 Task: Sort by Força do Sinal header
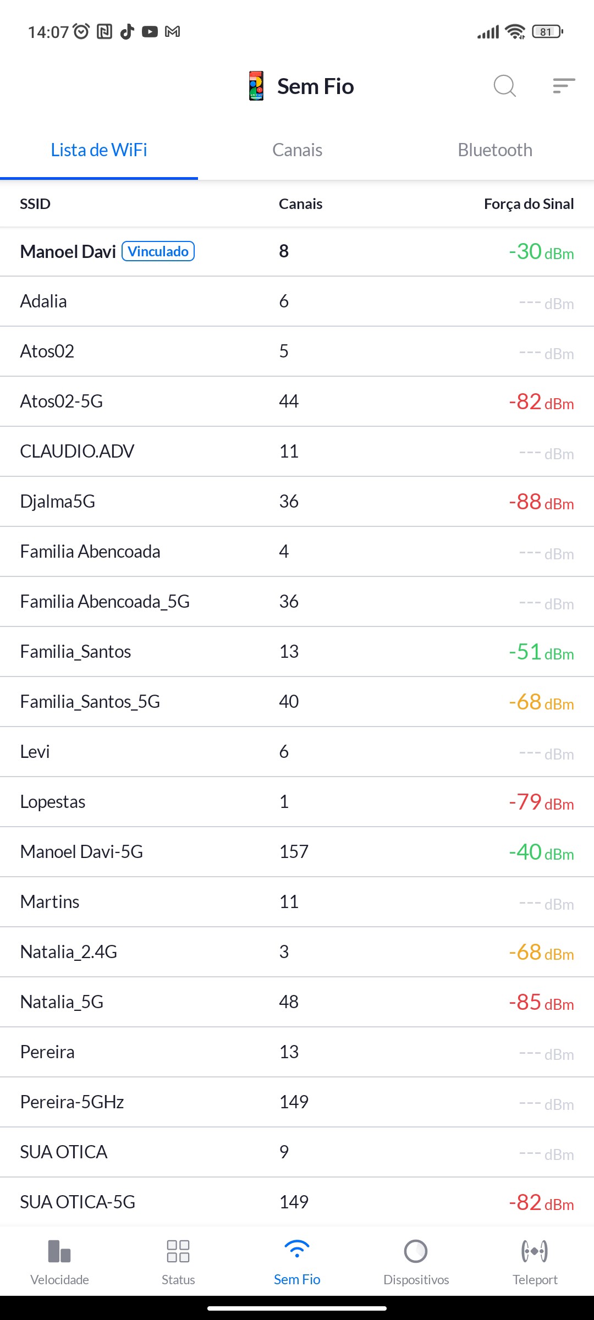pyautogui.click(x=529, y=204)
